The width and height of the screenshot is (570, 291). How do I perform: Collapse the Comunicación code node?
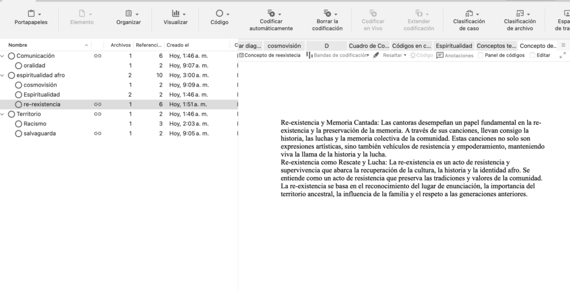(x=3, y=56)
